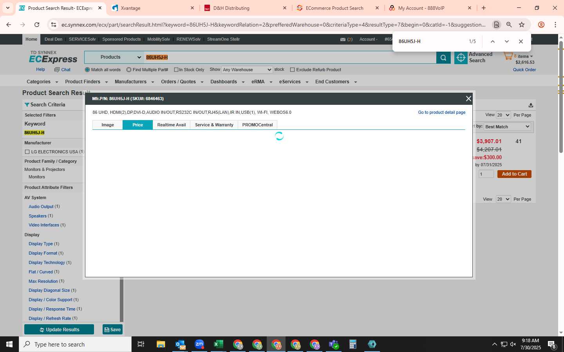
Task: Reload the browser page
Action: (x=37, y=25)
